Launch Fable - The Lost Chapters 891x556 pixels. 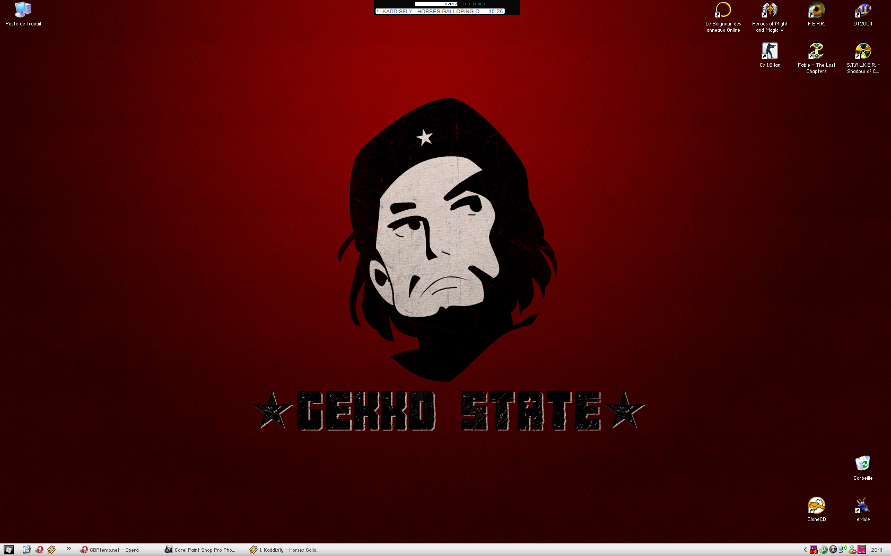[816, 58]
